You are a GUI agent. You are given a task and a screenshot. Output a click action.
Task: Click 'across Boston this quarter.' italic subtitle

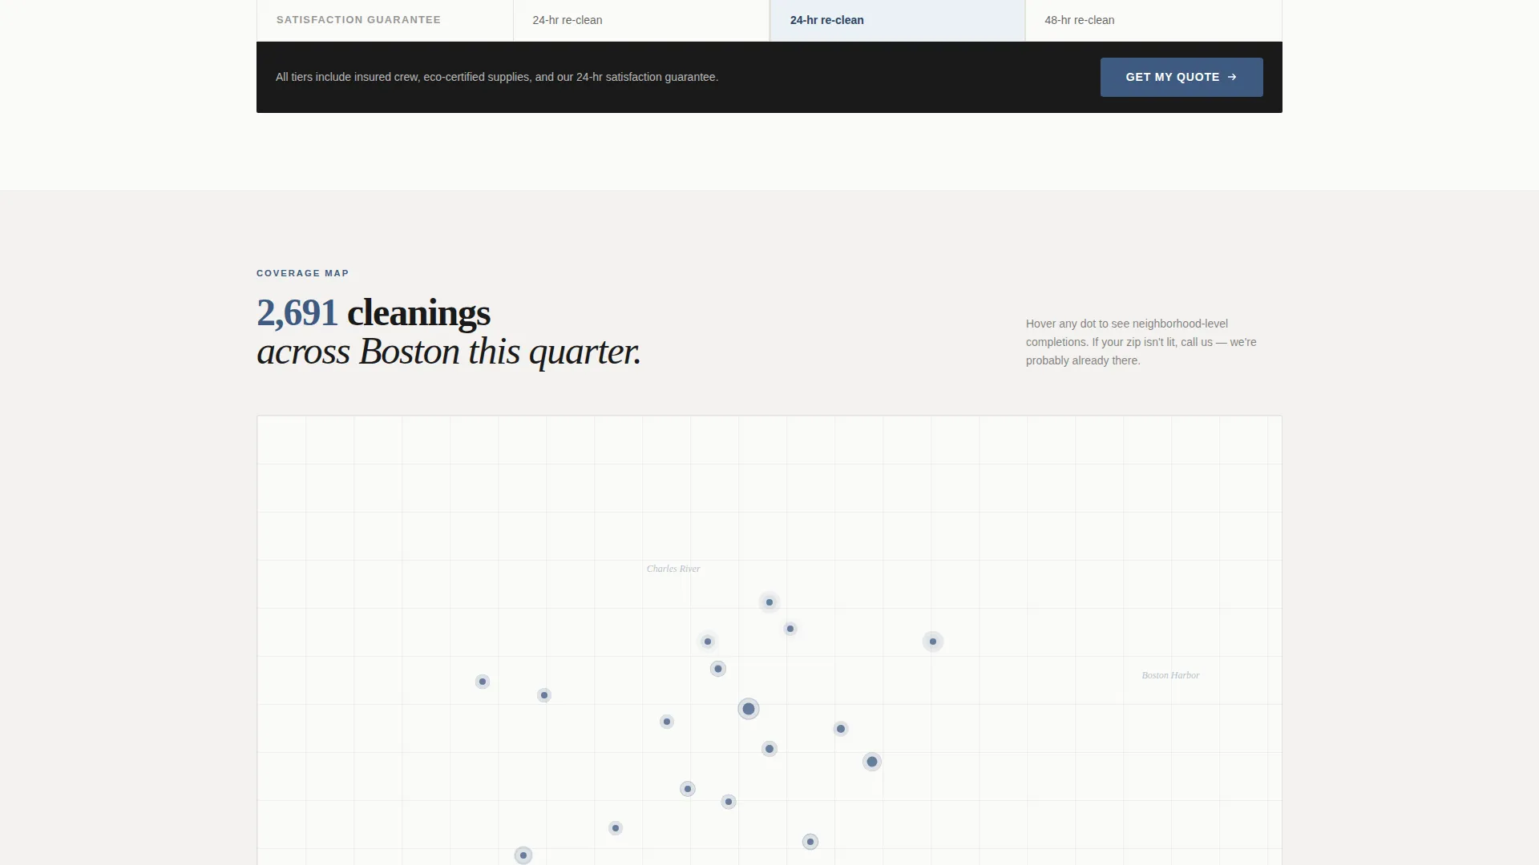point(449,352)
